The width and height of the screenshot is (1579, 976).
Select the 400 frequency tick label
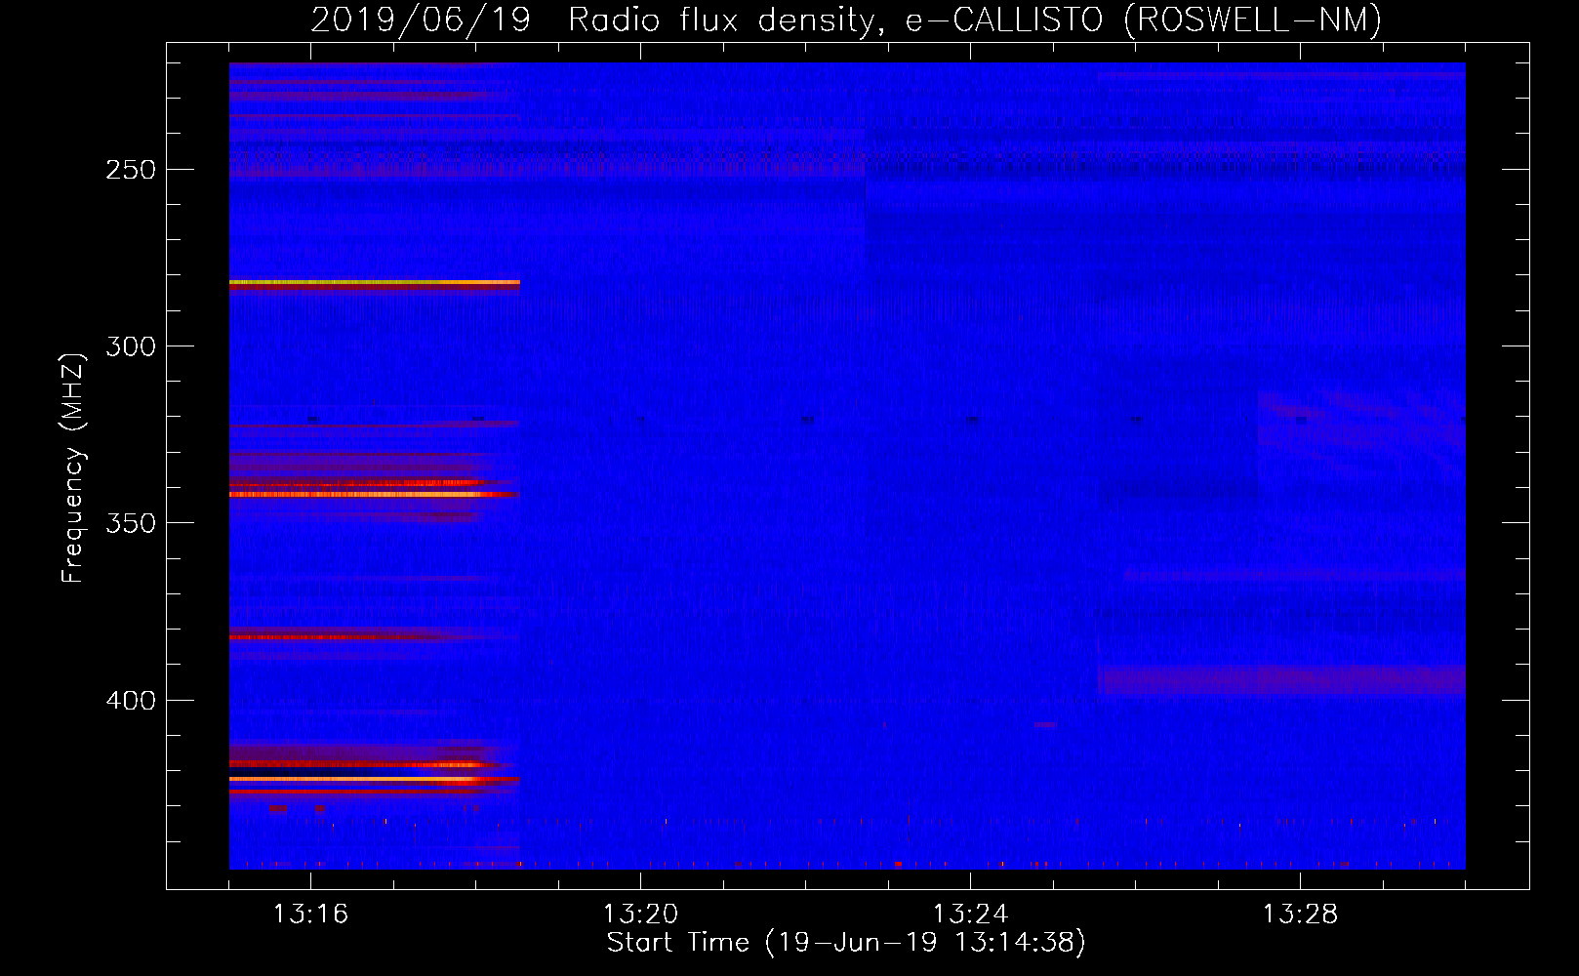pyautogui.click(x=131, y=701)
